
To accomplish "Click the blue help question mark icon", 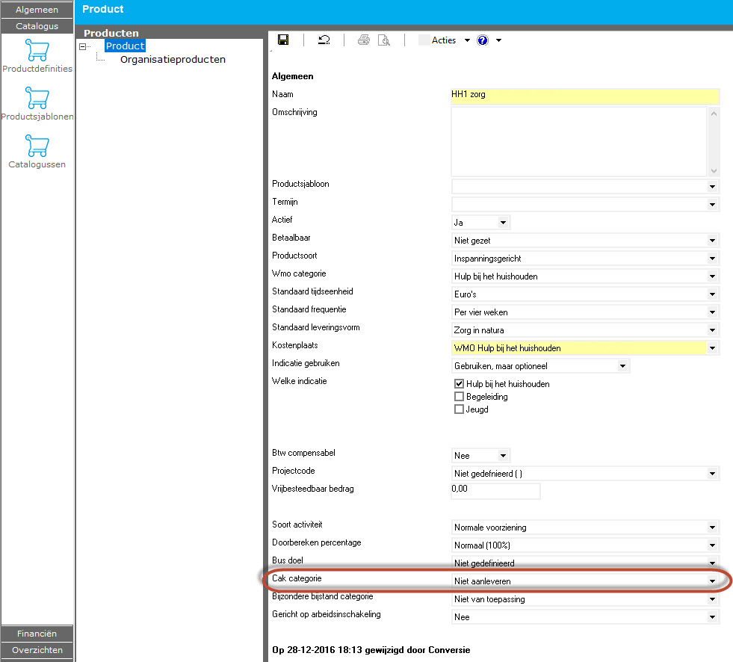I will (483, 40).
